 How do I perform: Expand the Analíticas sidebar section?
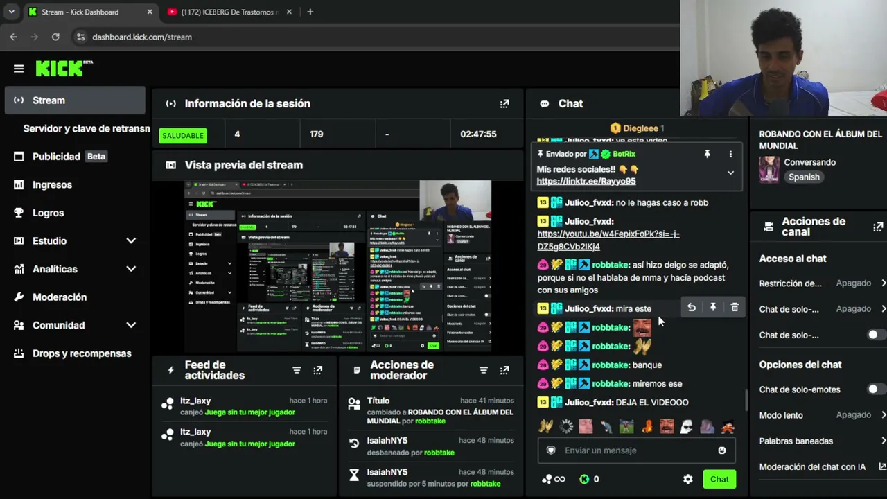tap(131, 269)
